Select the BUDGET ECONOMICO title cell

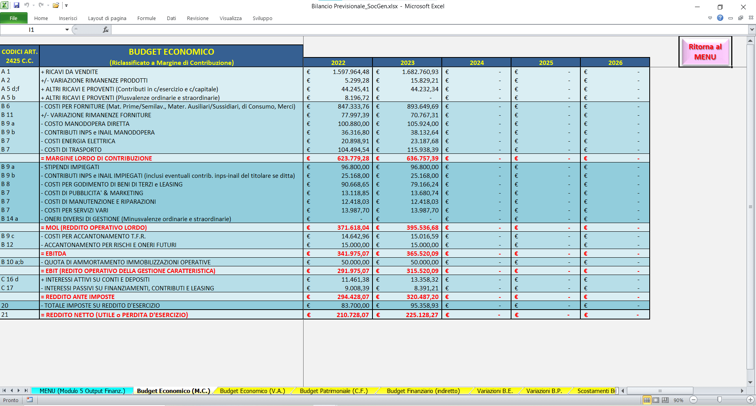(171, 56)
